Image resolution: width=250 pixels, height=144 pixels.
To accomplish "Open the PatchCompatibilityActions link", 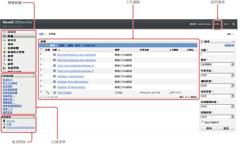I will point(20,127).
